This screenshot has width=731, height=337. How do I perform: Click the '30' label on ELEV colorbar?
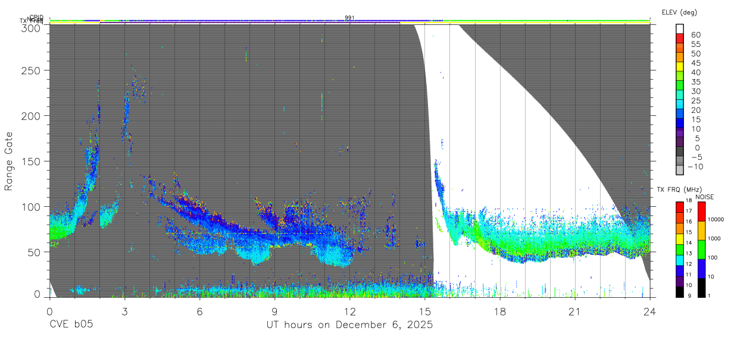click(695, 91)
